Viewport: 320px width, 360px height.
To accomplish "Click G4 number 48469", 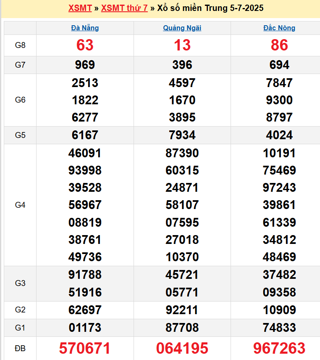I will coord(279,257).
